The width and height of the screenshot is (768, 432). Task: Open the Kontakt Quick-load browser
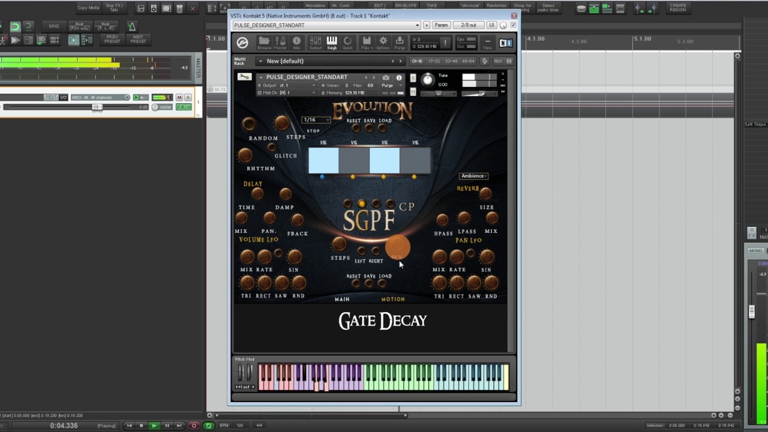[347, 43]
